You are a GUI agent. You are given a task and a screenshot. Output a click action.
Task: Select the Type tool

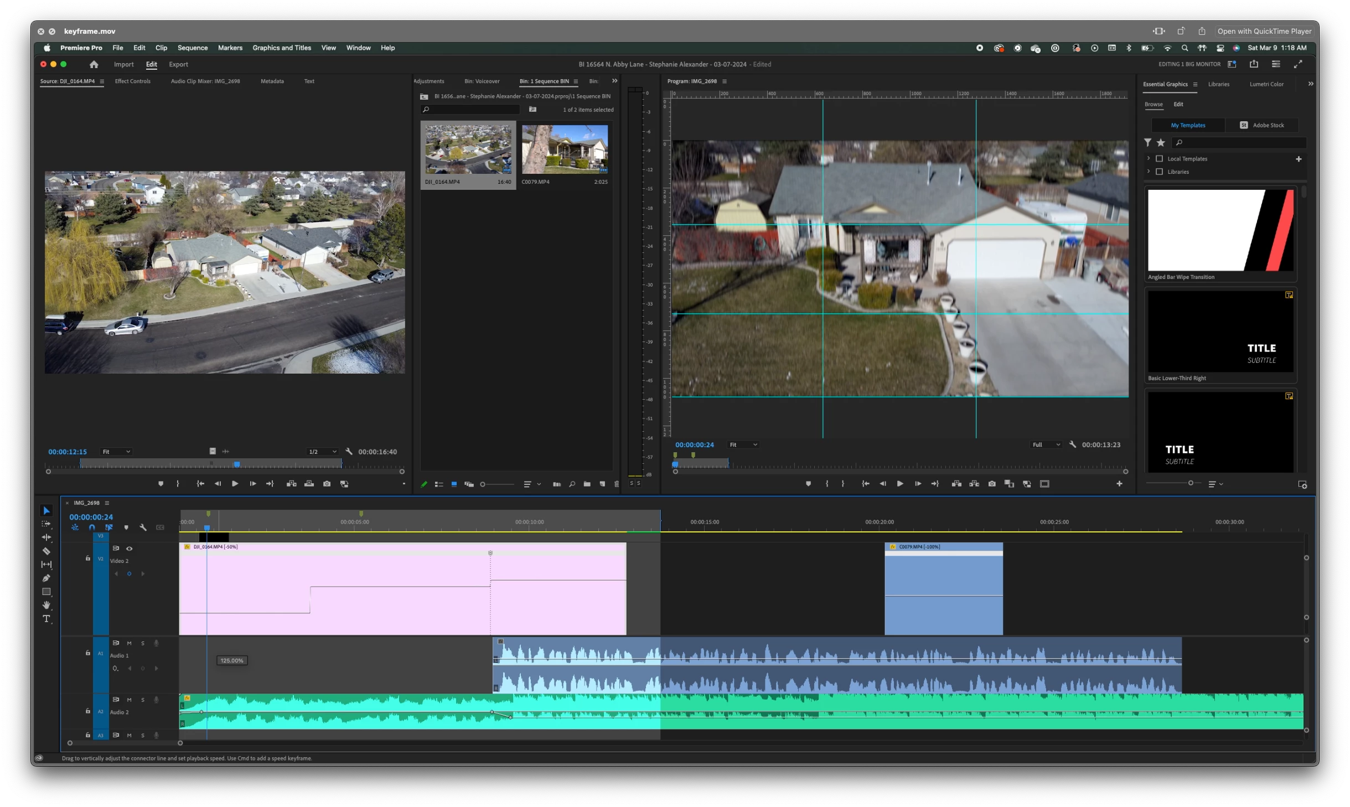46,619
